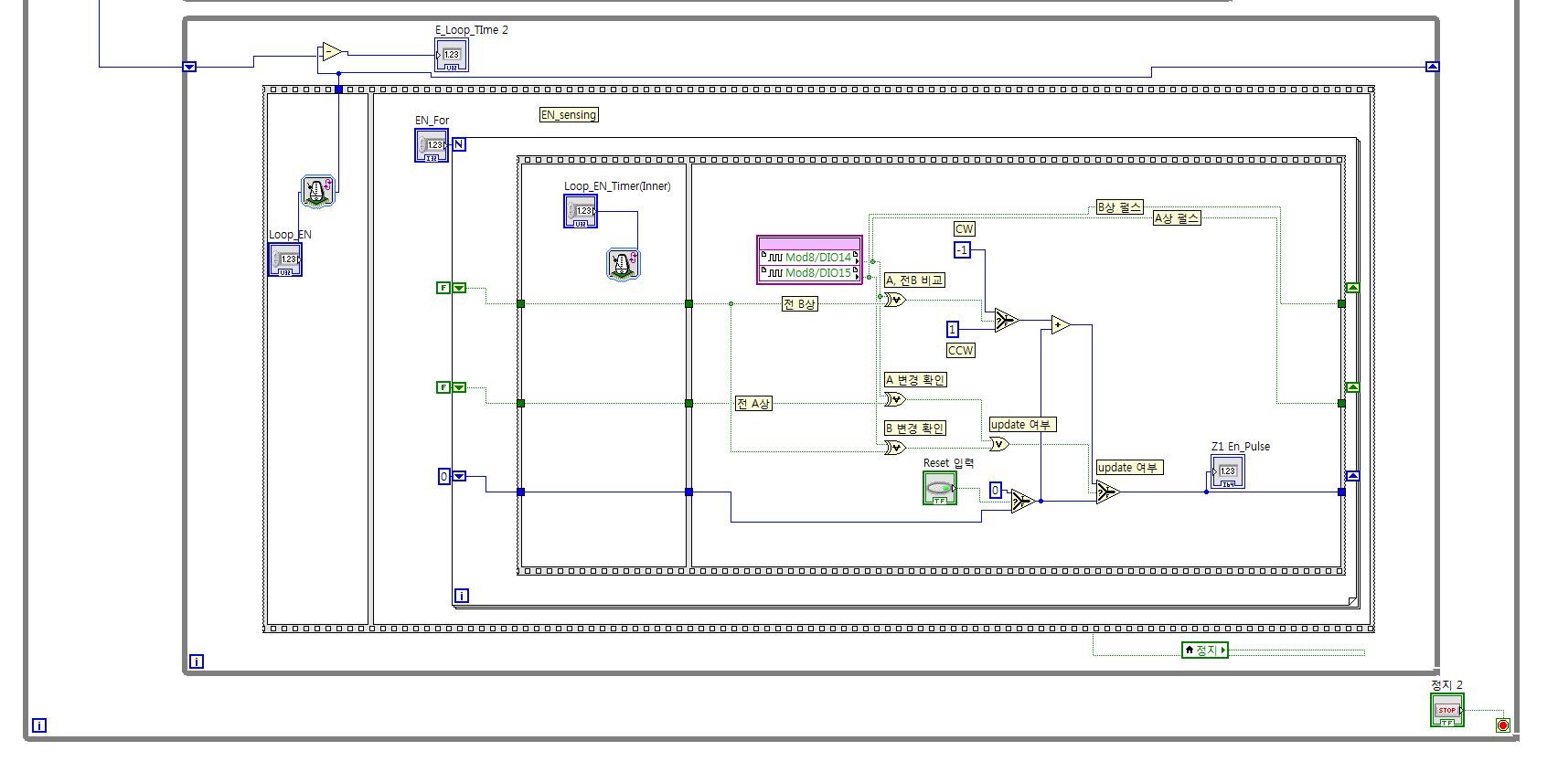Click the Wait metronome icon above Loop_EN
Image resolution: width=1558 pixels, height=772 pixels.
[318, 191]
